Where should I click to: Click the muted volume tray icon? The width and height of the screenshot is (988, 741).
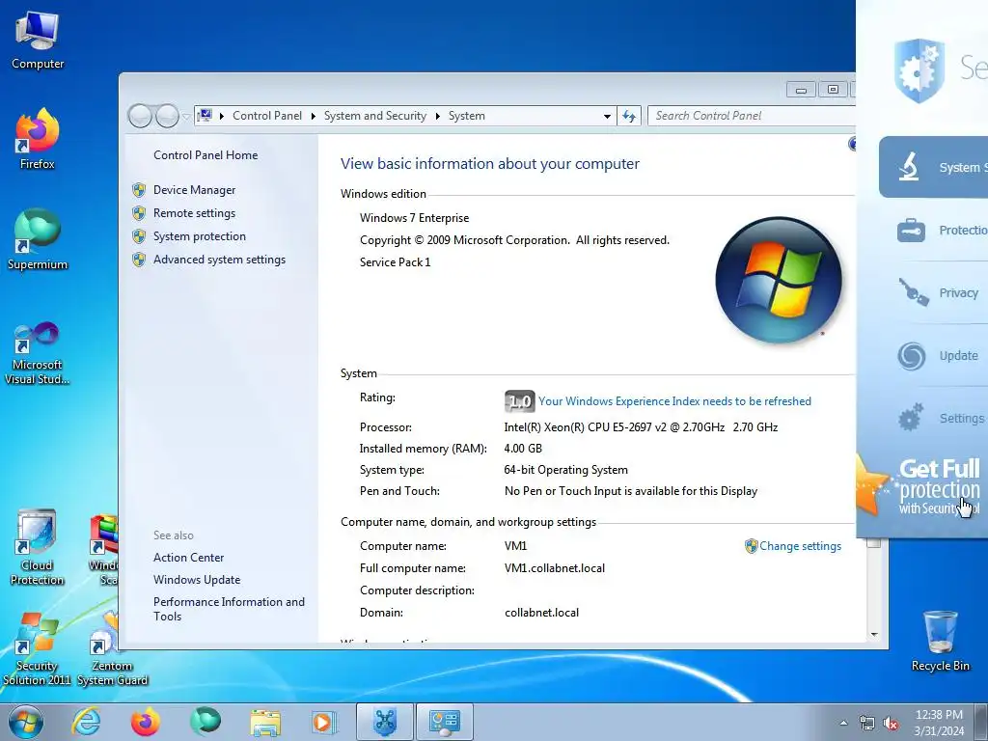pos(891,723)
